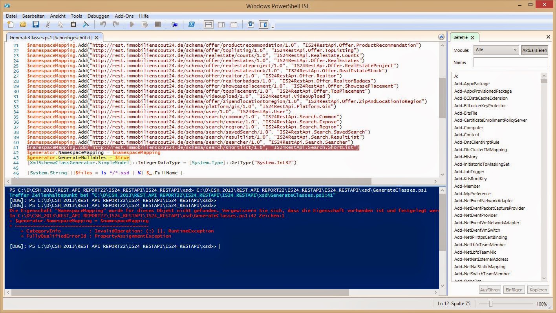This screenshot has height=313, width=556.
Task: Show the command window icon
Action: tap(251, 25)
